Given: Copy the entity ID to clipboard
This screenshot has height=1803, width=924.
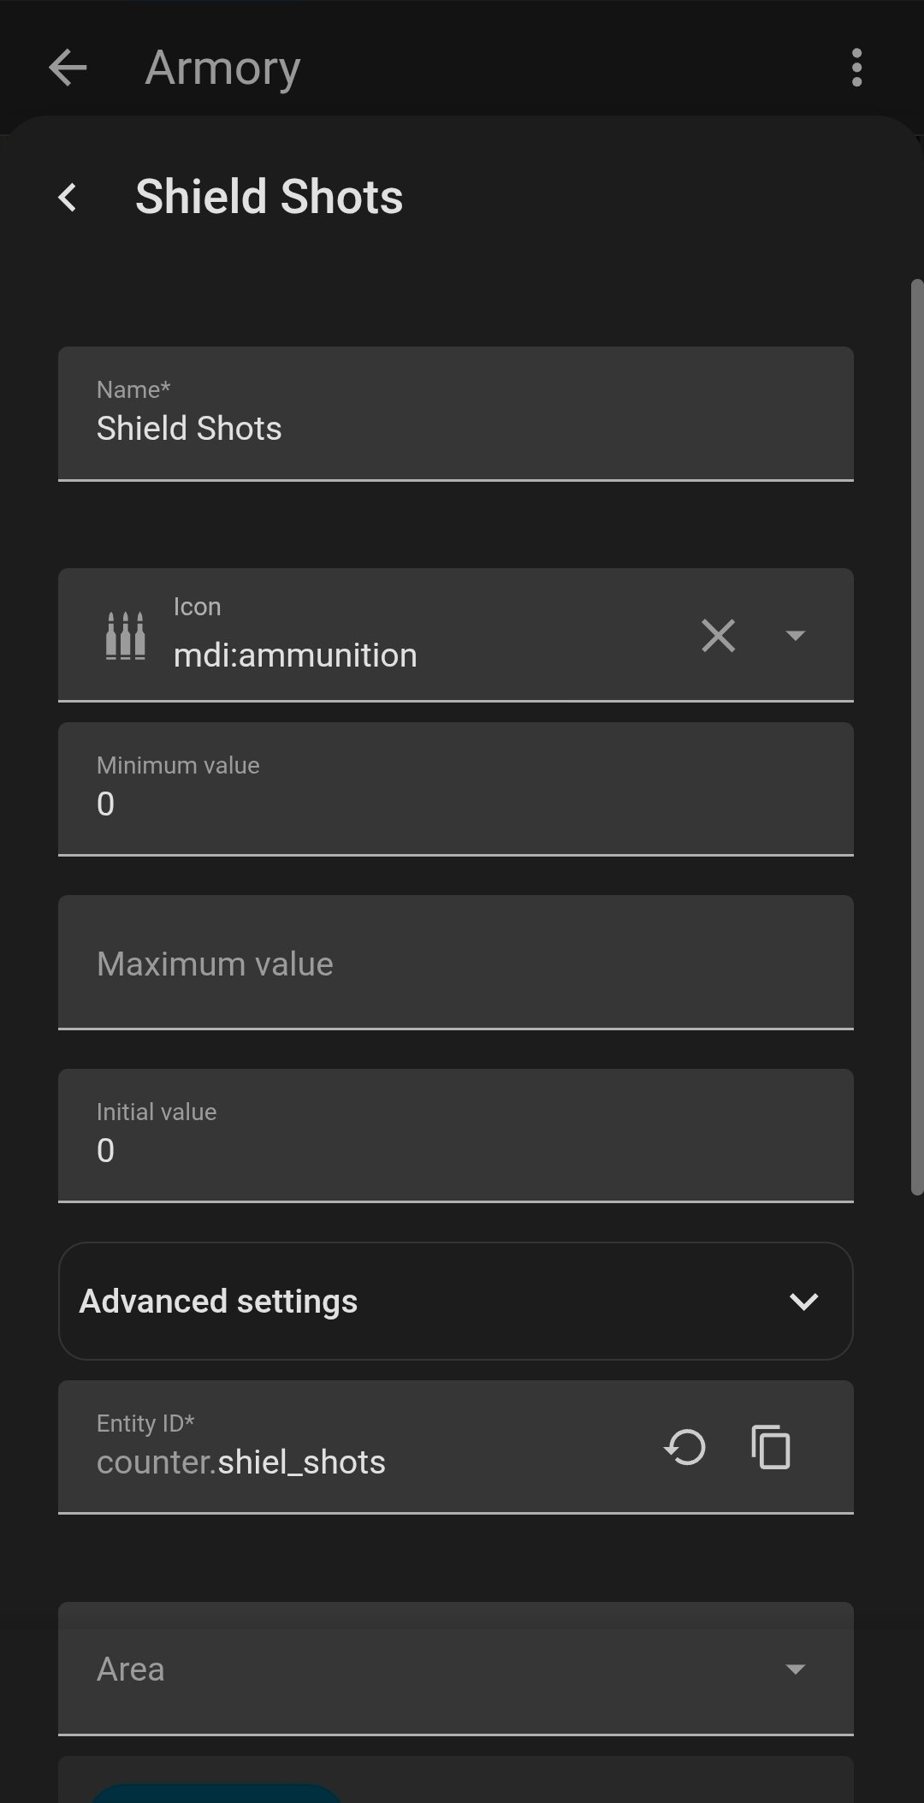Looking at the screenshot, I should tap(771, 1447).
